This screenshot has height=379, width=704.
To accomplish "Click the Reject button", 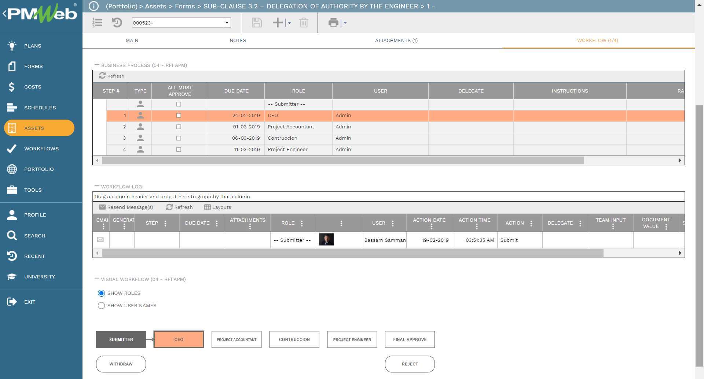I will tap(410, 364).
